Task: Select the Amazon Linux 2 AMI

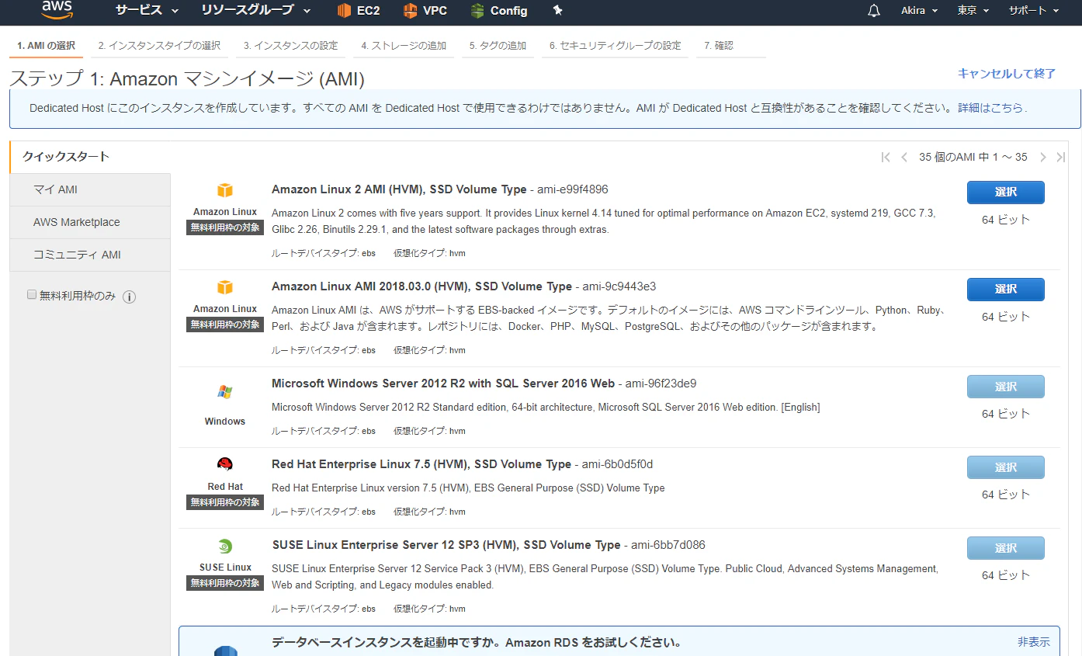Action: click(x=1005, y=193)
